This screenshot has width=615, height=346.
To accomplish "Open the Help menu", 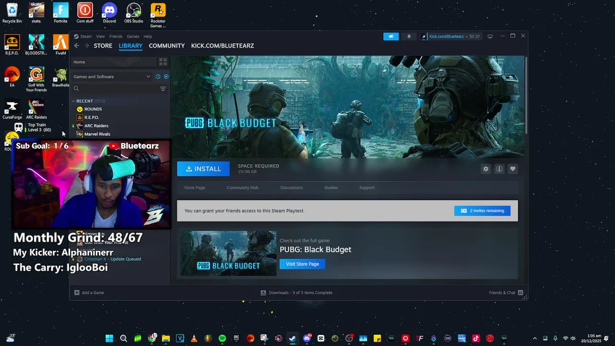I will coord(148,37).
